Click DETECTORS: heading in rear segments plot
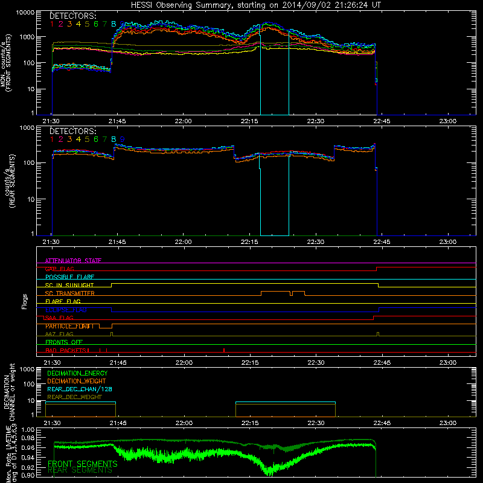483x483 pixels. (x=72, y=131)
